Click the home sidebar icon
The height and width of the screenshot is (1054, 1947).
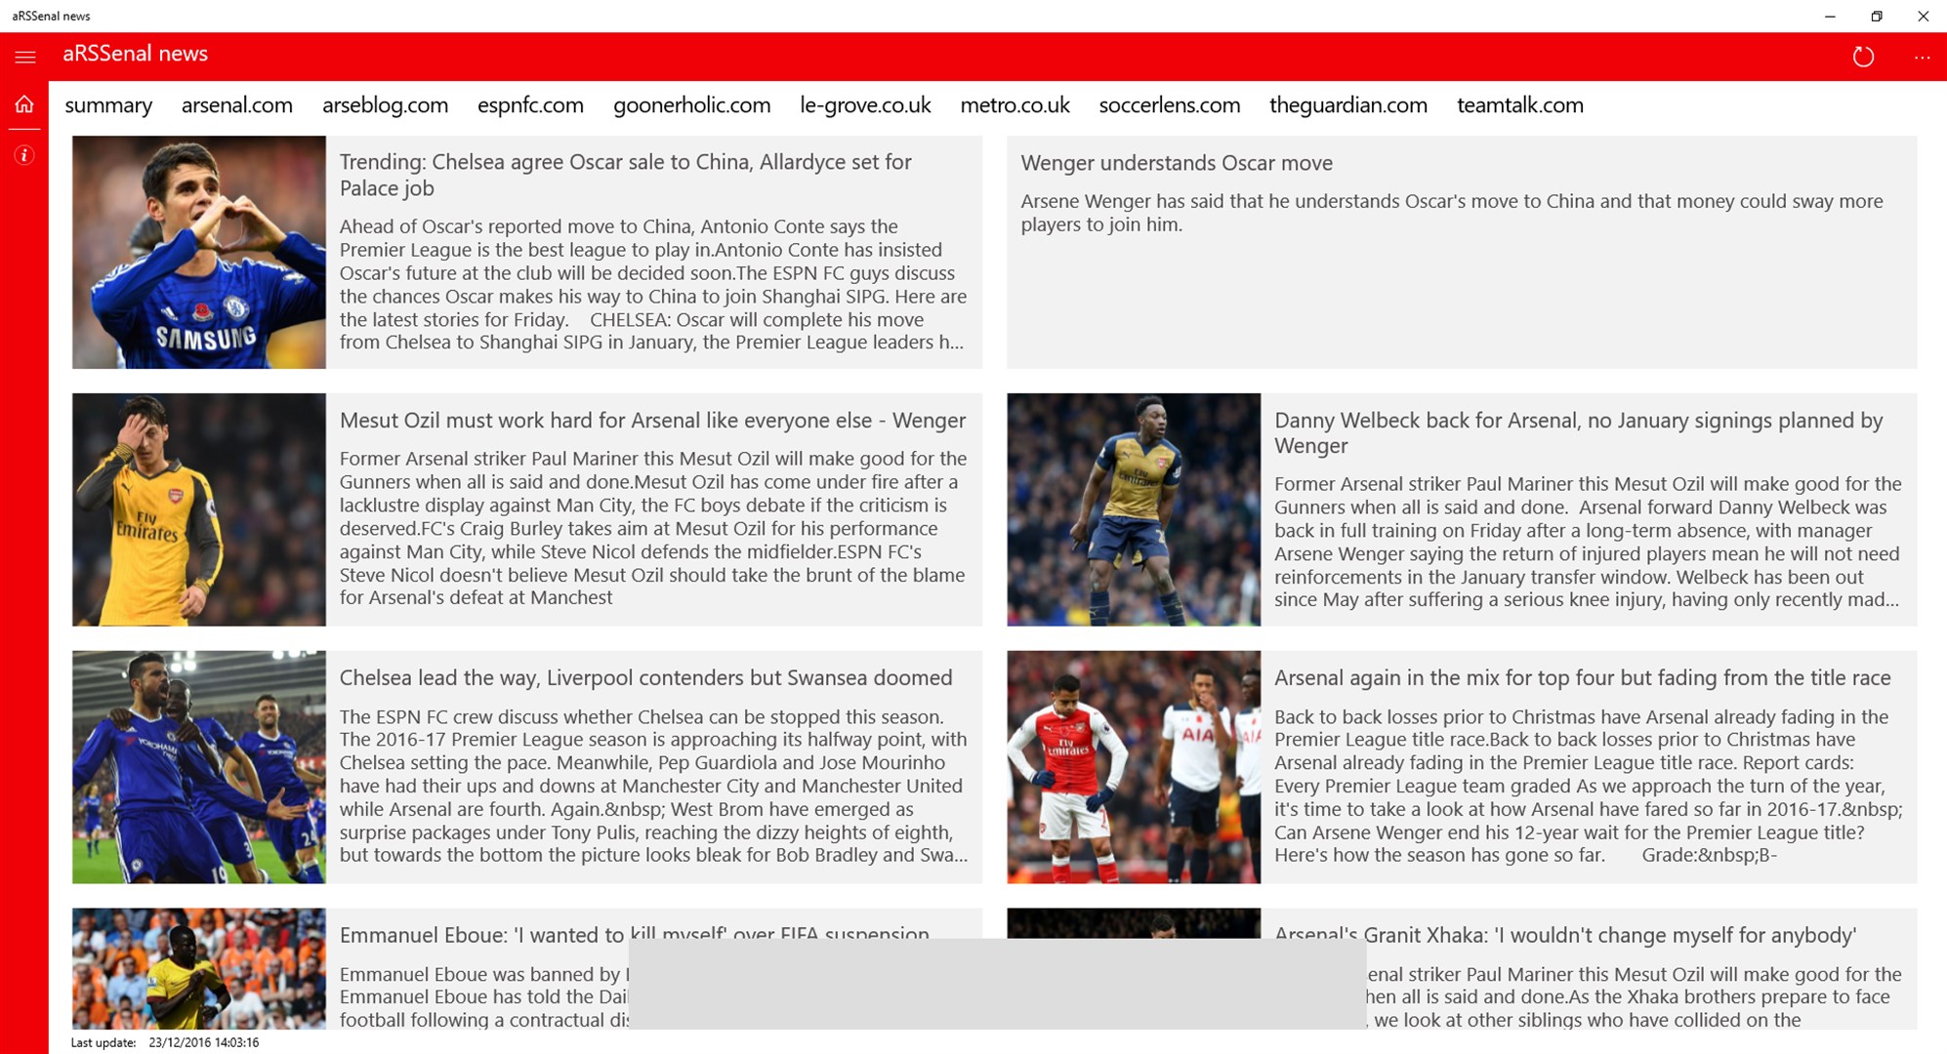(x=22, y=103)
